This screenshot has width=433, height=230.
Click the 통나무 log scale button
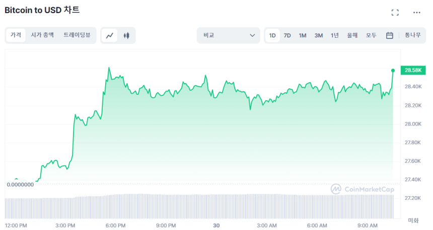click(413, 35)
